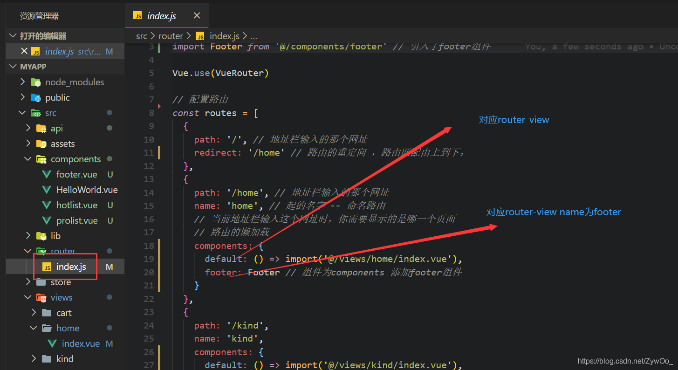Expand the api folder chevron
678x370 pixels.
point(28,128)
